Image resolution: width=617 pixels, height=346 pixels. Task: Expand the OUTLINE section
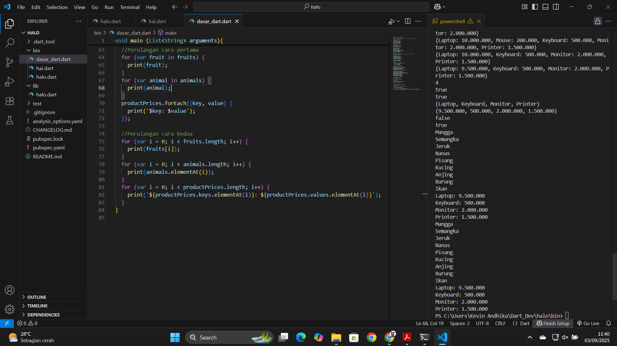pos(37,297)
